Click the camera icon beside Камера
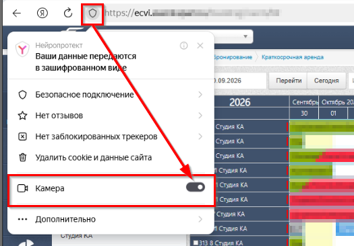Image resolution: width=354 pixels, height=246 pixels. click(23, 188)
